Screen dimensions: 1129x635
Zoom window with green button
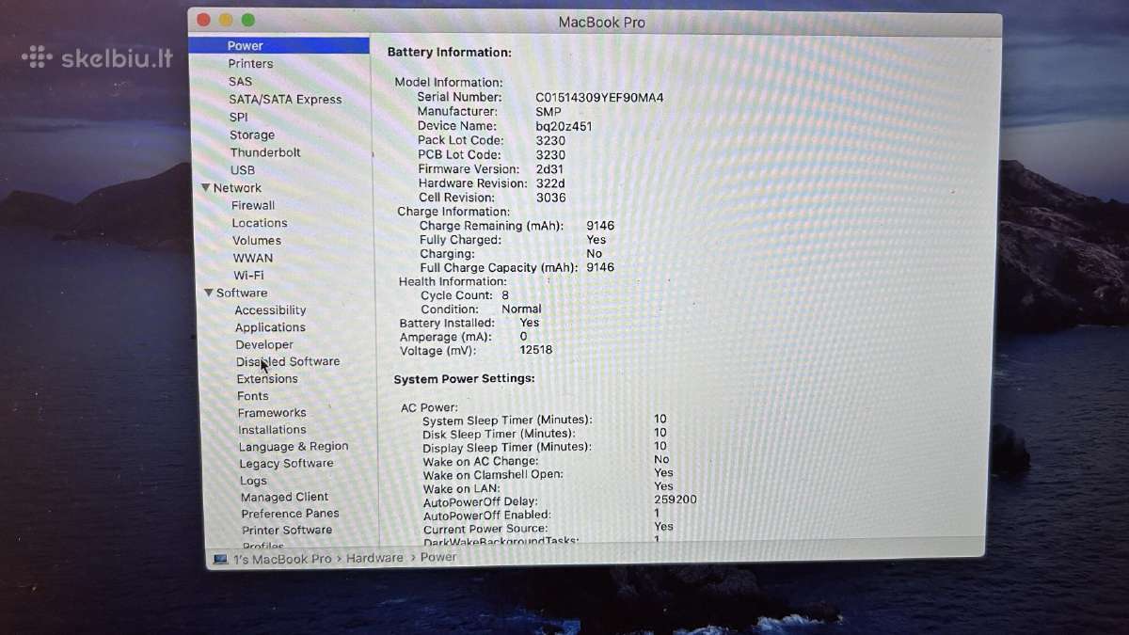tap(247, 20)
